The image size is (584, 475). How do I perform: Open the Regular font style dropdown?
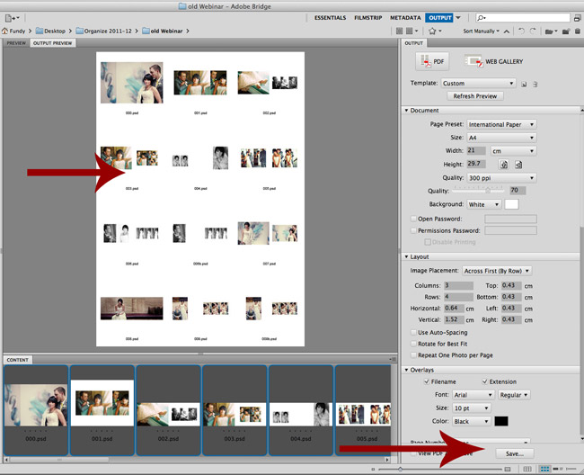tap(514, 395)
